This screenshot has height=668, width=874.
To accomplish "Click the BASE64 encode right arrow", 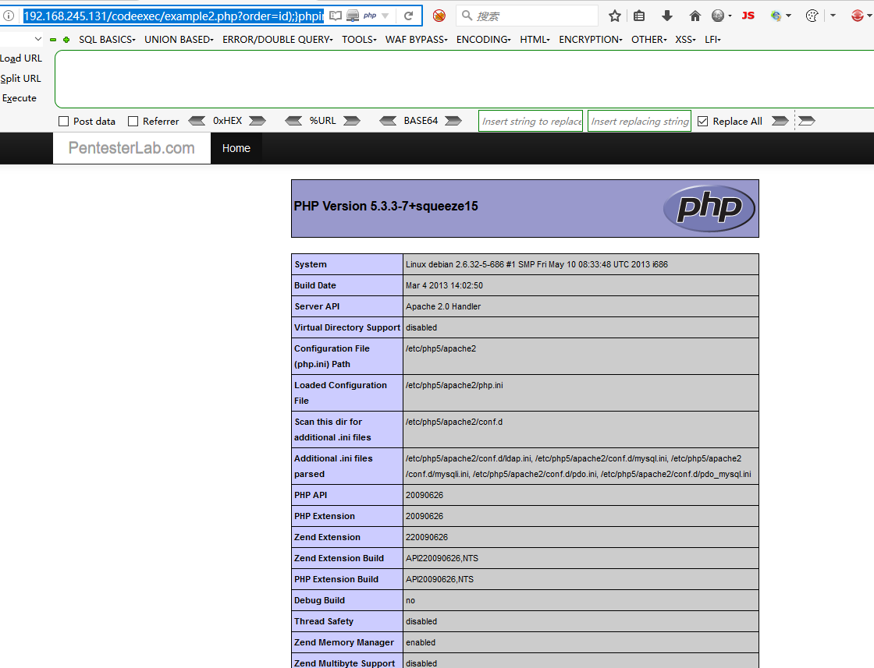I will pyautogui.click(x=453, y=121).
